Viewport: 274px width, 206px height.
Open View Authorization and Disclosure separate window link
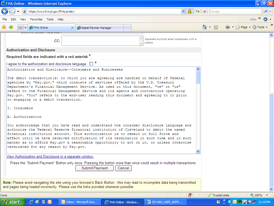tap(50, 156)
